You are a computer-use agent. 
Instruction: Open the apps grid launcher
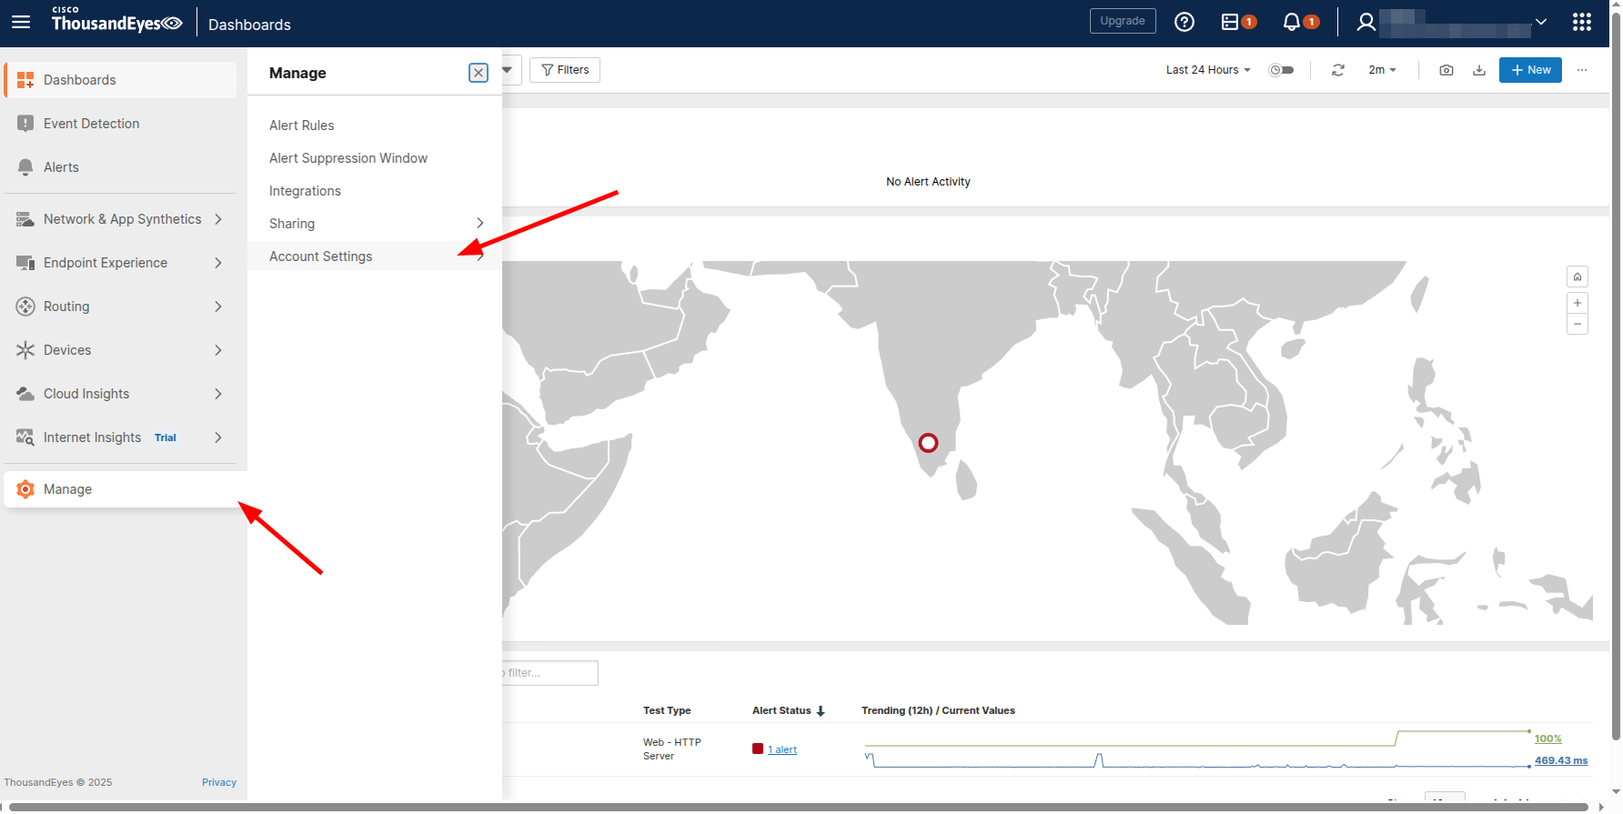[x=1582, y=22]
